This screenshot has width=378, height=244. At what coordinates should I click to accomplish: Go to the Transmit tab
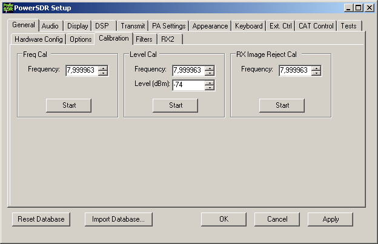[x=133, y=26]
